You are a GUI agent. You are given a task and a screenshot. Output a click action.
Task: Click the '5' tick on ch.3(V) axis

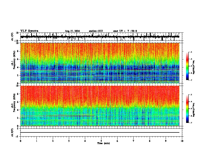(18, 129)
